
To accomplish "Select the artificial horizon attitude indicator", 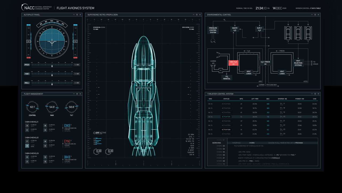I will click(52, 41).
